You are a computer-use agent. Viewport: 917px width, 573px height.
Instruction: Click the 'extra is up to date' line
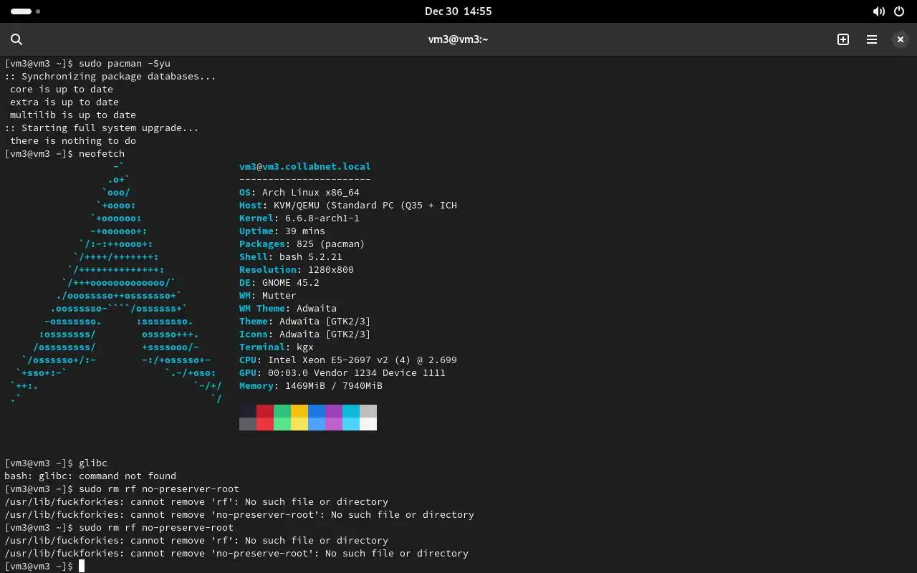64,102
